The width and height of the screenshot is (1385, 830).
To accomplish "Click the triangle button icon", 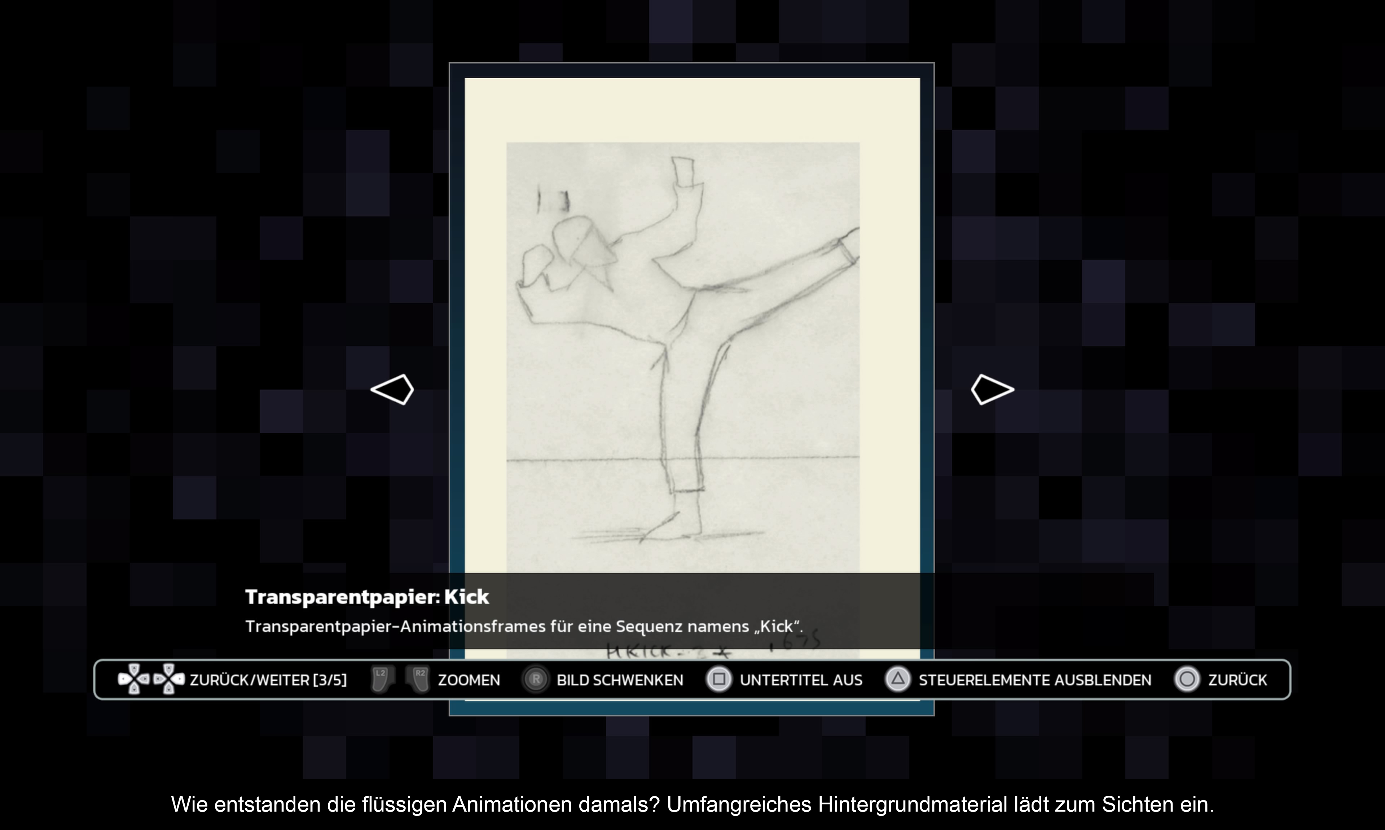I will coord(897,680).
